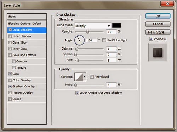Open the Bevel and Emboss settings row
Screen dimensions: 177x132
pos(27,55)
